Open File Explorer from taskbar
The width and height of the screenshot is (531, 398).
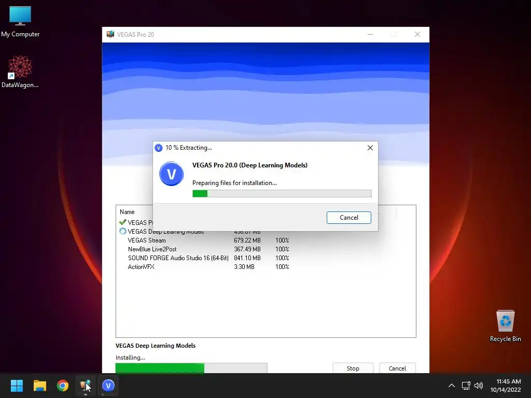click(39, 386)
